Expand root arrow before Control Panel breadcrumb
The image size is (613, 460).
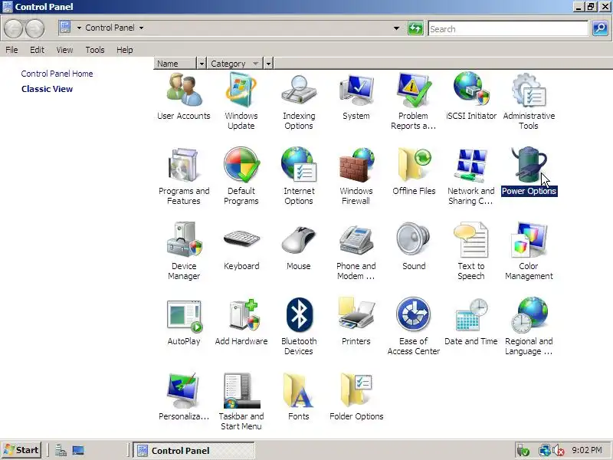click(x=79, y=28)
